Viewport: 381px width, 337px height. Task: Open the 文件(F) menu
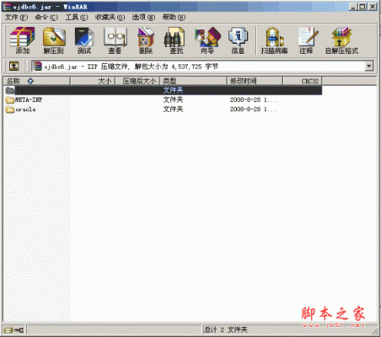pos(16,18)
